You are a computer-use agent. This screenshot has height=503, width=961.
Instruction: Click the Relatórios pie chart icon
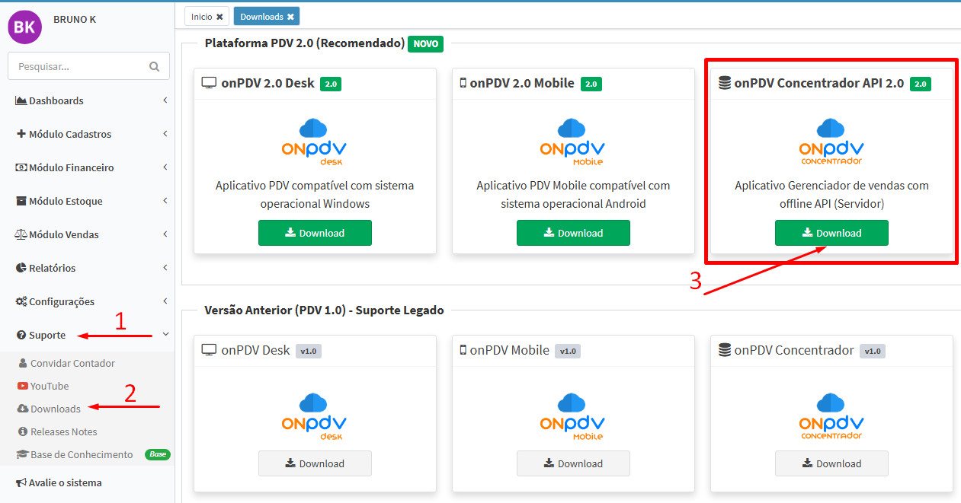pos(21,268)
